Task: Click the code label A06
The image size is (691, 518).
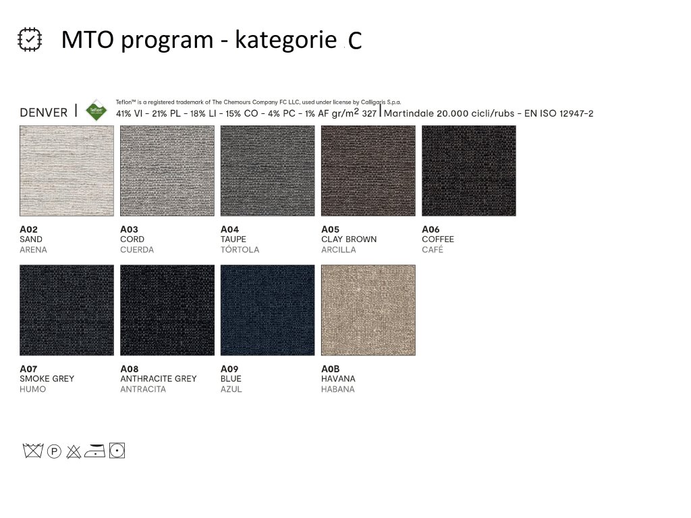Action: [x=431, y=229]
